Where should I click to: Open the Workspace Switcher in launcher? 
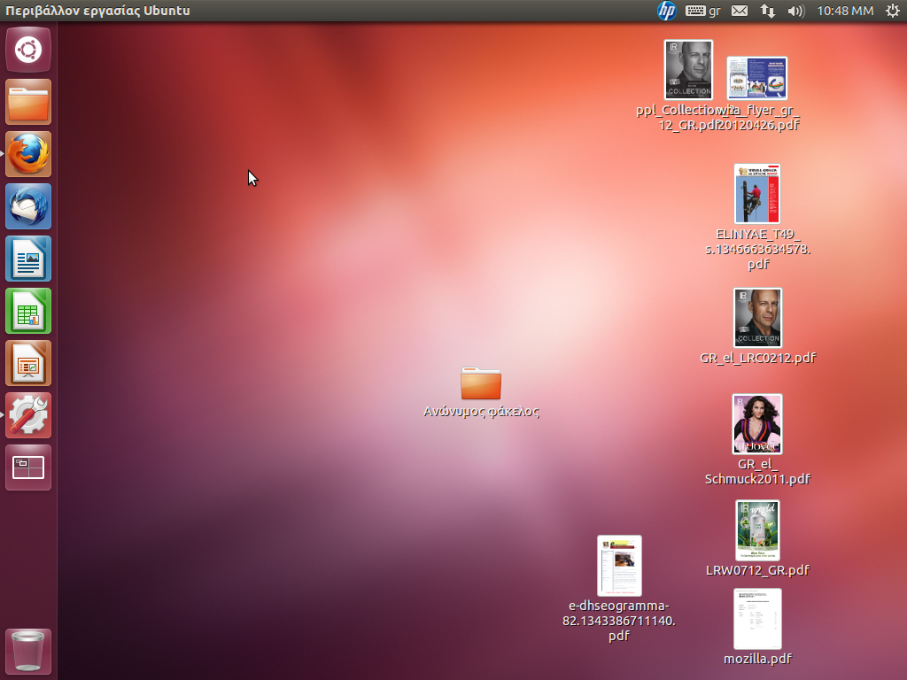click(x=28, y=467)
